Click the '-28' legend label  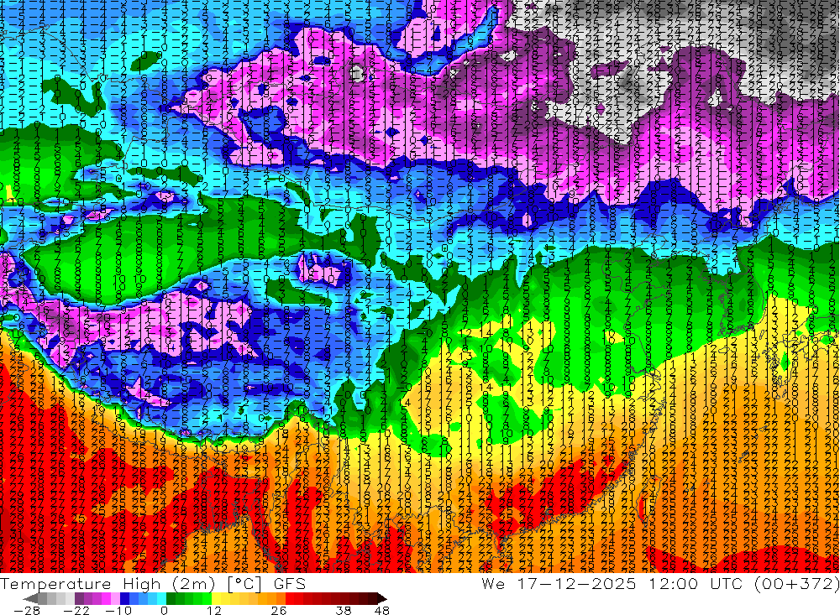coord(27,610)
